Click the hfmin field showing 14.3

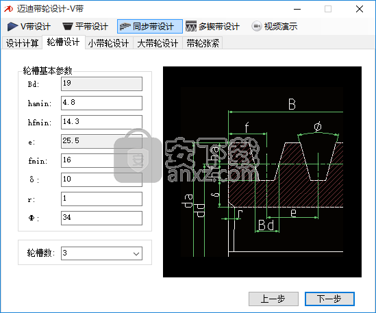pyautogui.click(x=101, y=122)
